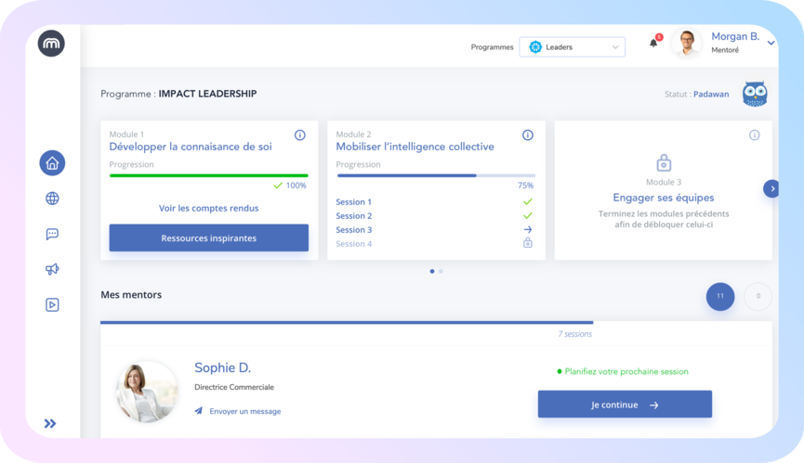Click the home icon in sidebar
The image size is (804, 463).
click(x=52, y=163)
